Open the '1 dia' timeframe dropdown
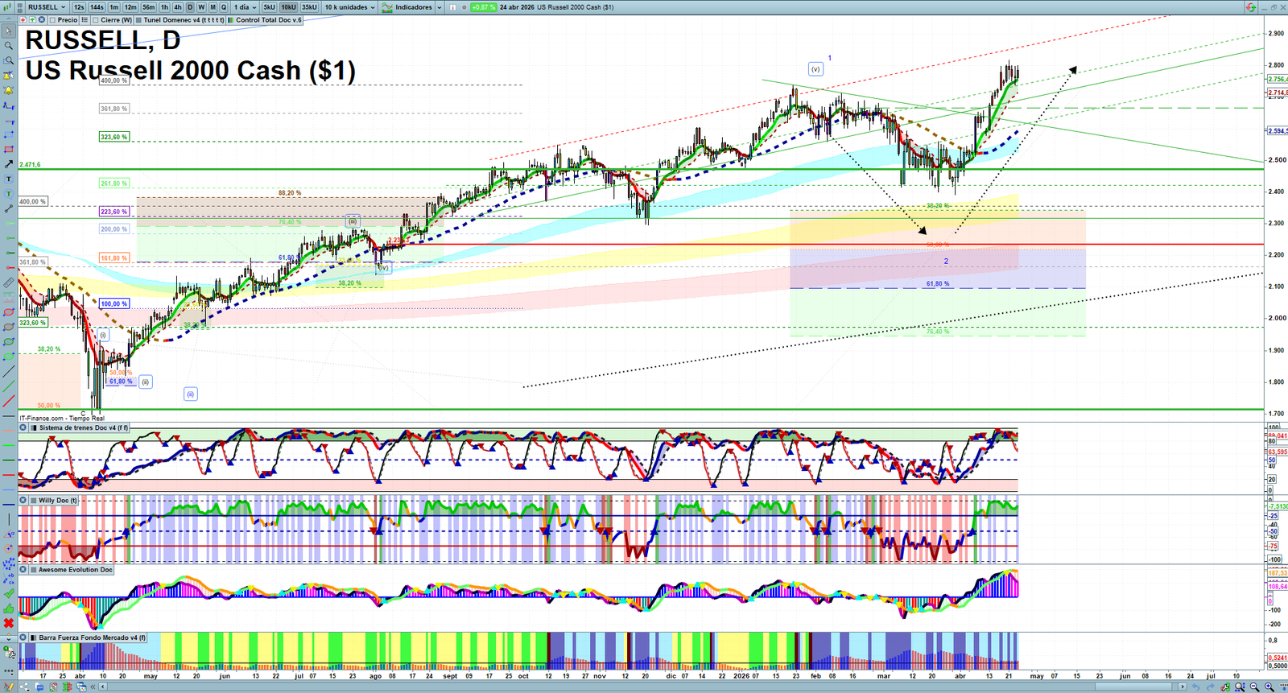1288x693 pixels. pyautogui.click(x=246, y=7)
